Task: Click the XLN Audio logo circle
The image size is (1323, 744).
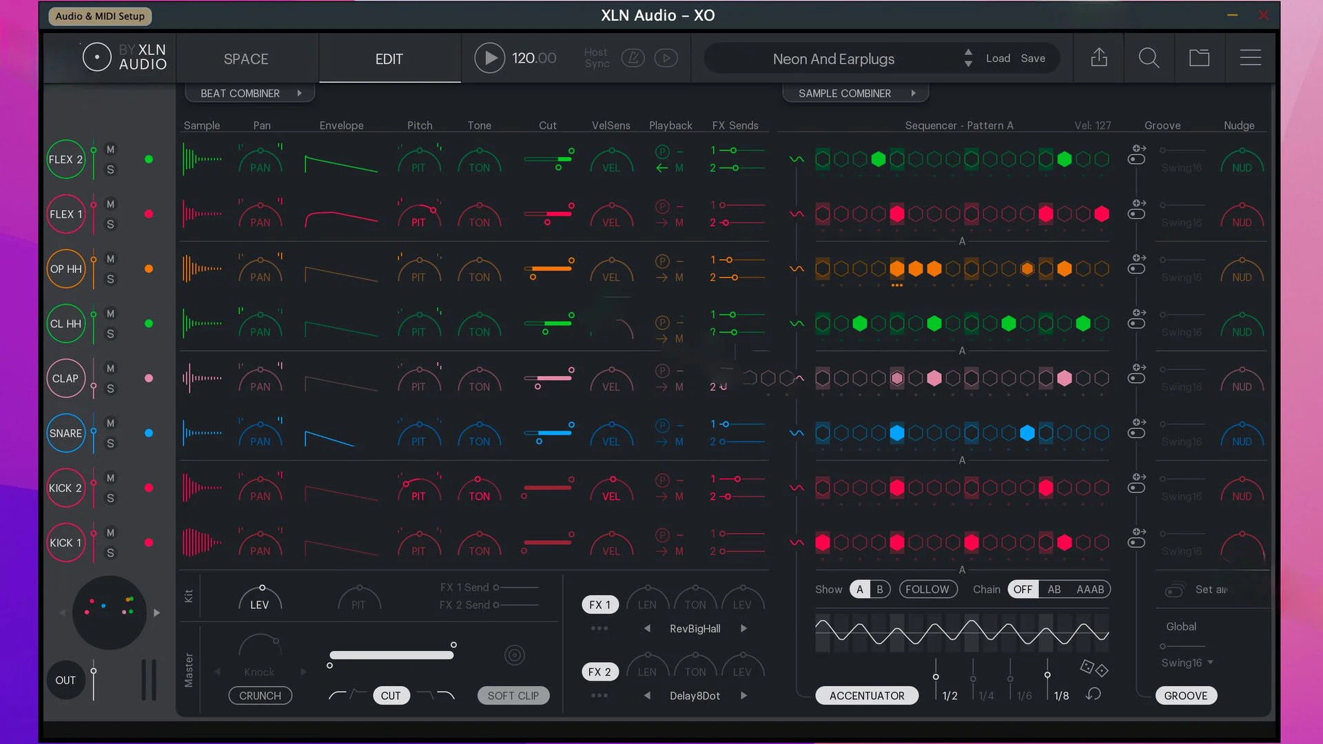Action: click(96, 57)
